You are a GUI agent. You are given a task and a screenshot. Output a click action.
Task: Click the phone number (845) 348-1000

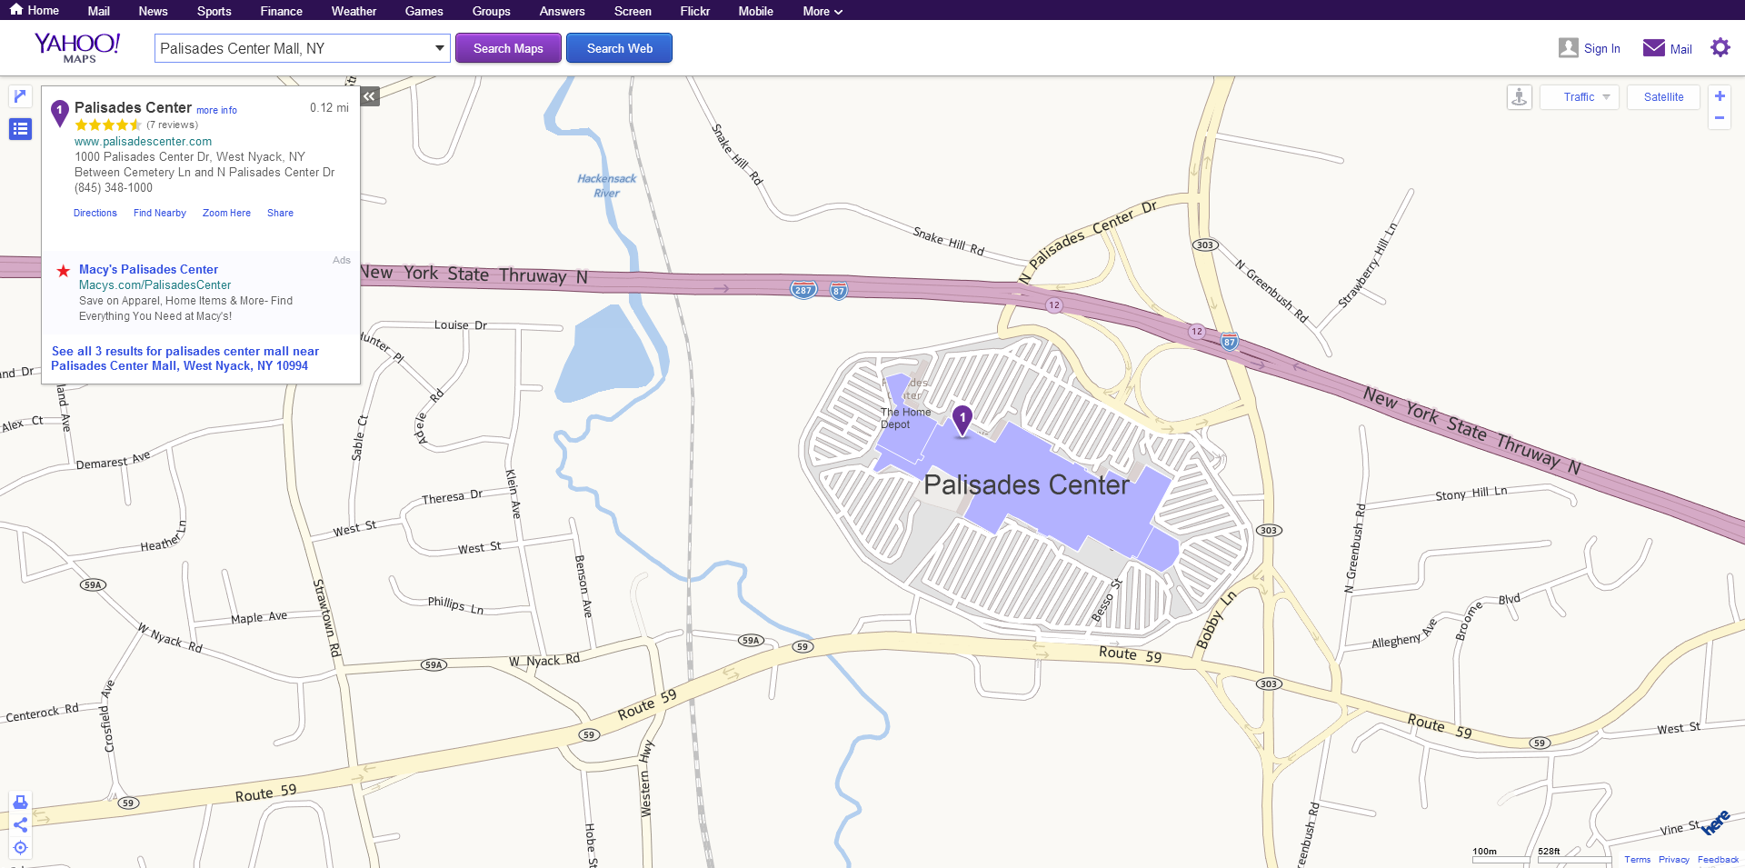pyautogui.click(x=114, y=188)
